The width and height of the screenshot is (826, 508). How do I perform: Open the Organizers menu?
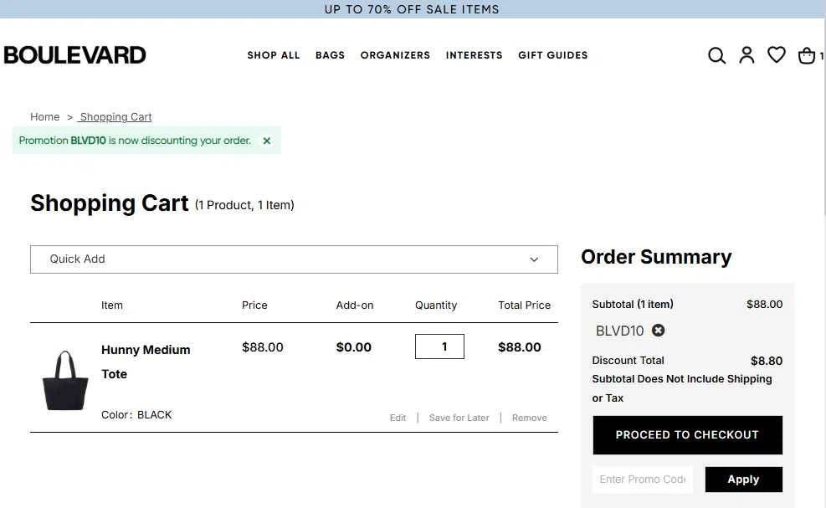(395, 55)
